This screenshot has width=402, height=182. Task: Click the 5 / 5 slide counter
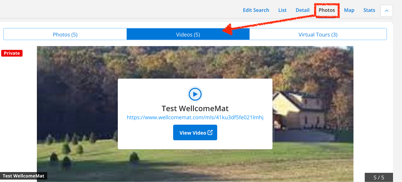[x=379, y=177]
